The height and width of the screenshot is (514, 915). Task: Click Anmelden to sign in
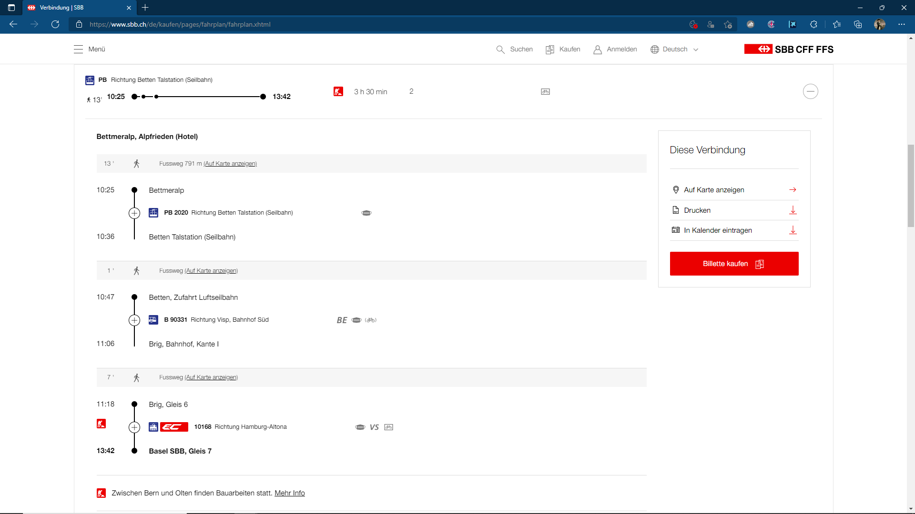pos(615,49)
